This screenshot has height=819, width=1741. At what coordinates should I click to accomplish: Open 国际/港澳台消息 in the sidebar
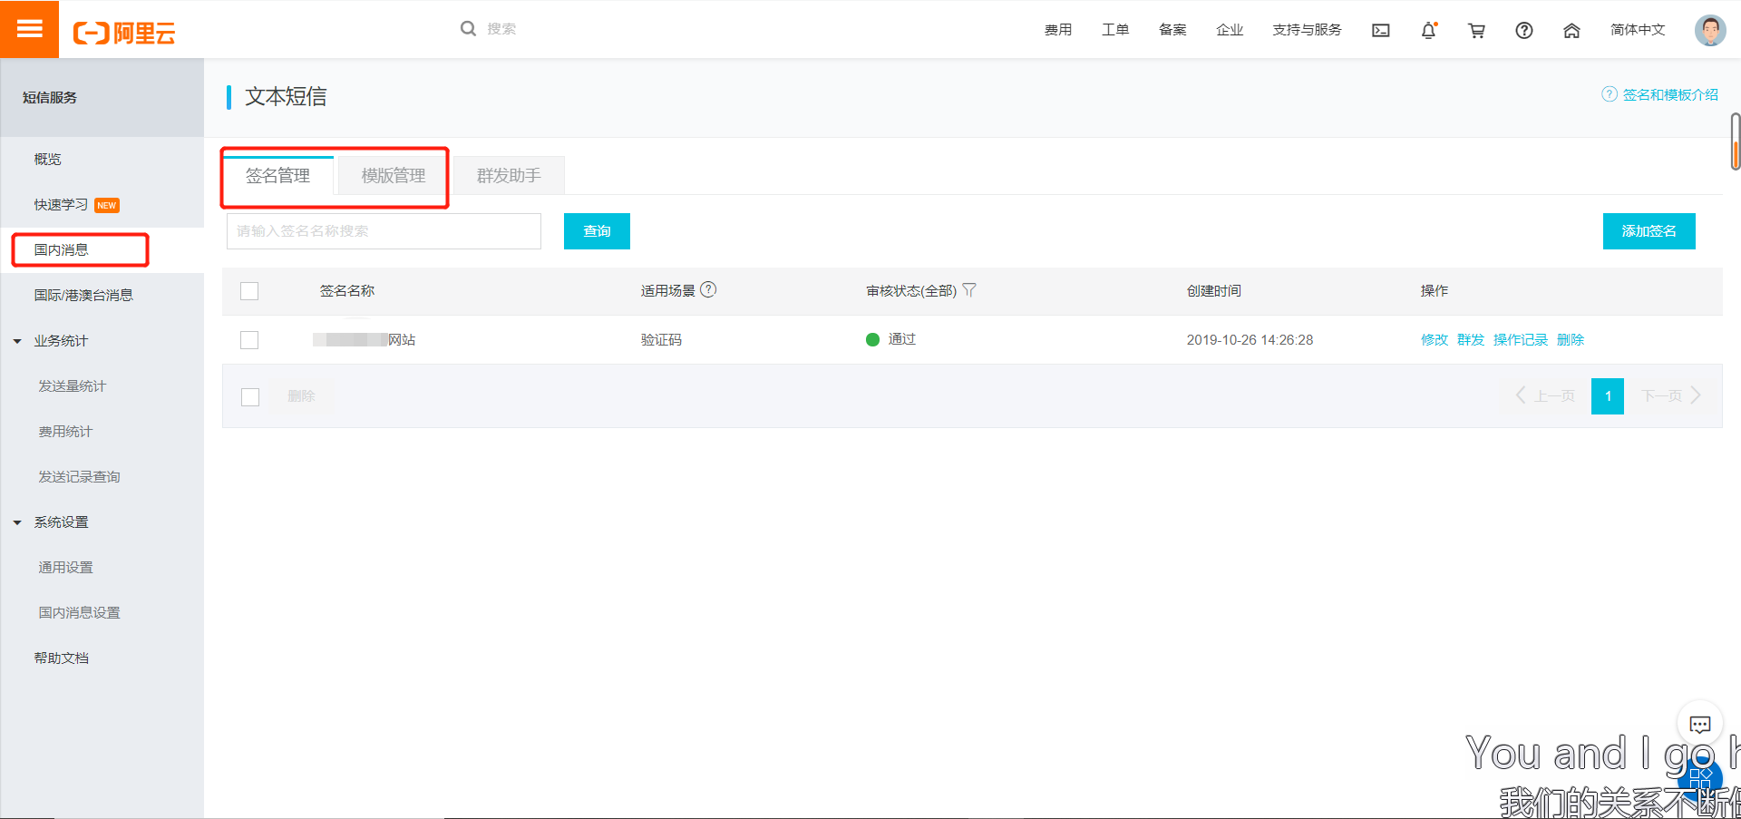coord(83,296)
